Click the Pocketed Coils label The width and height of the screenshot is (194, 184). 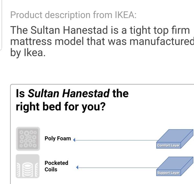click(56, 166)
